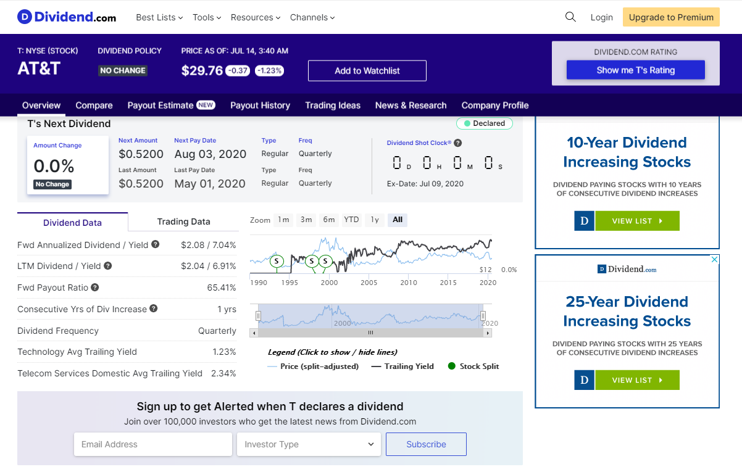Expand the Tools menu
Screen dimensions: 742x472
click(x=207, y=17)
